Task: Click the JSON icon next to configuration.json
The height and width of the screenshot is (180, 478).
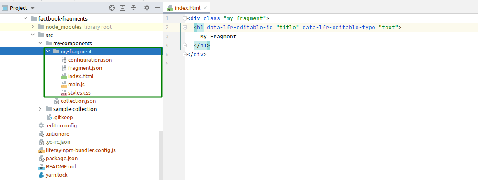Action: click(x=64, y=60)
